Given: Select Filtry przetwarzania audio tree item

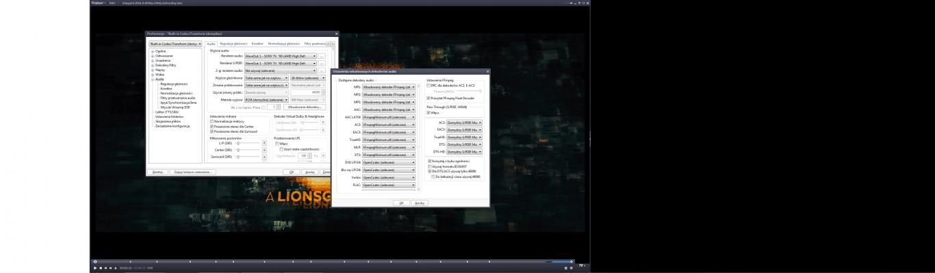Looking at the screenshot, I should pyautogui.click(x=178, y=98).
